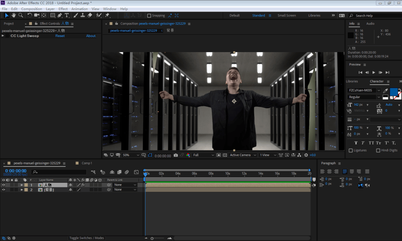Screen dimensions: 402x241
Task: Enable the Ligatures checkbox
Action: tap(351, 150)
